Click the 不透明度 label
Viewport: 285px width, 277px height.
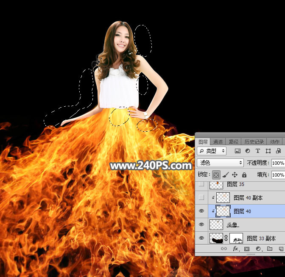click(x=258, y=163)
